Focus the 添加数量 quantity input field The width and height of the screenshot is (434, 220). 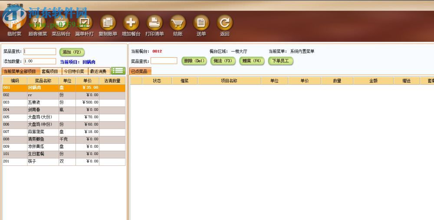pyautogui.click(x=40, y=61)
